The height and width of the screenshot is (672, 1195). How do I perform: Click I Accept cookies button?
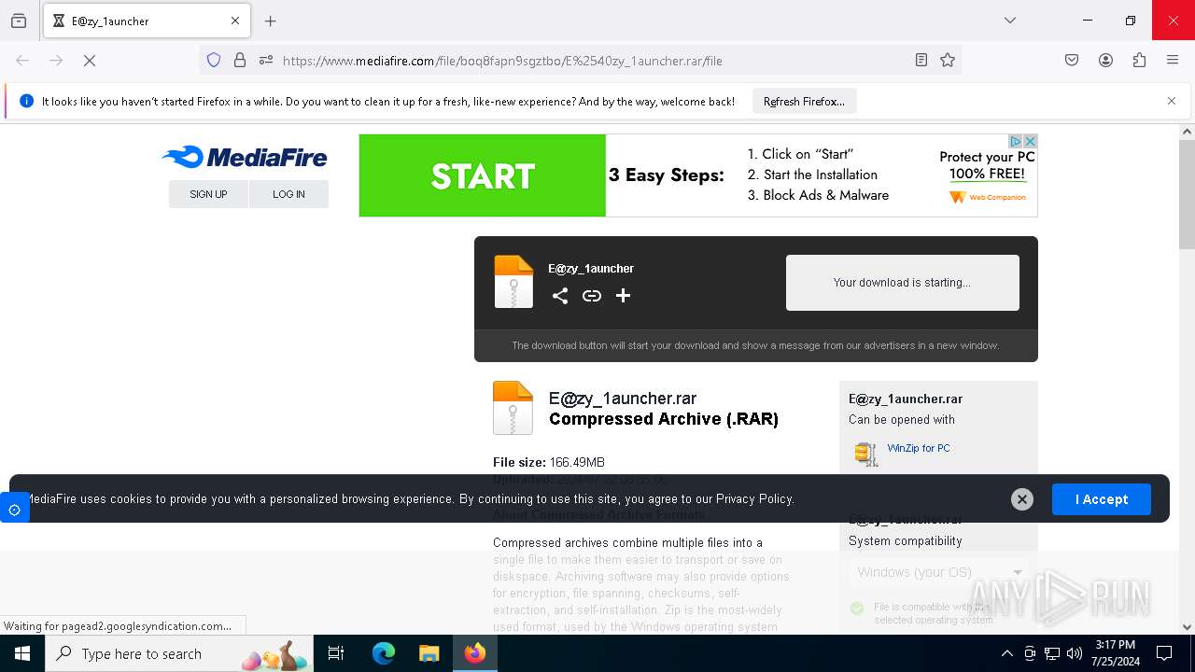point(1102,499)
